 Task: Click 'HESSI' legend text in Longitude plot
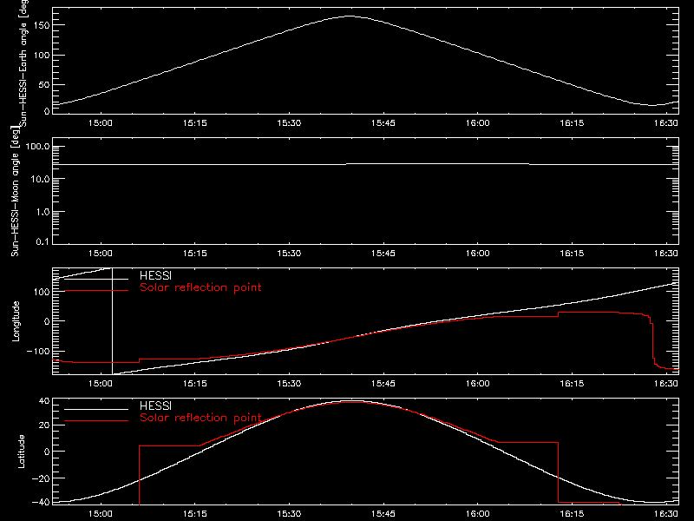[x=155, y=275]
